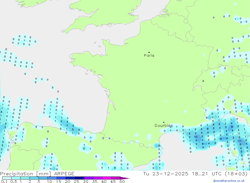
Task: Click the 20–25 mm dark blue legend swatch
Action: pos(70,178)
